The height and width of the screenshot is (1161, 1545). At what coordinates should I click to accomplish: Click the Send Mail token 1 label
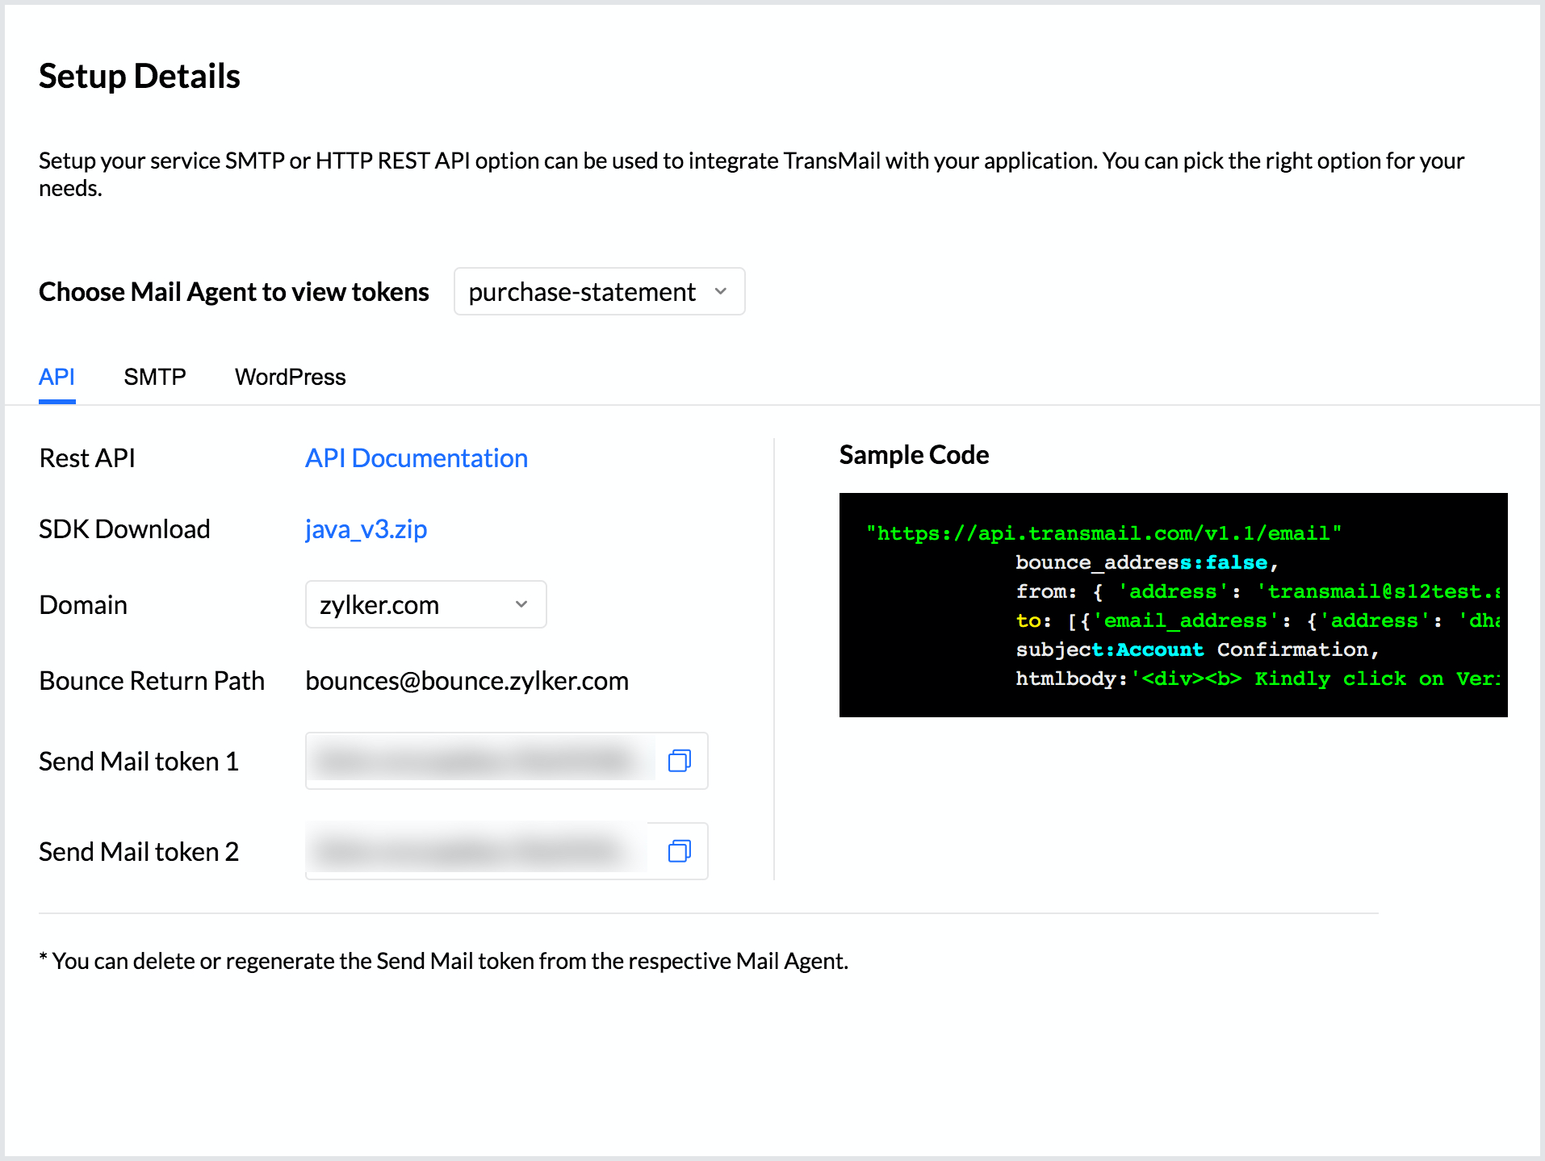[139, 762]
